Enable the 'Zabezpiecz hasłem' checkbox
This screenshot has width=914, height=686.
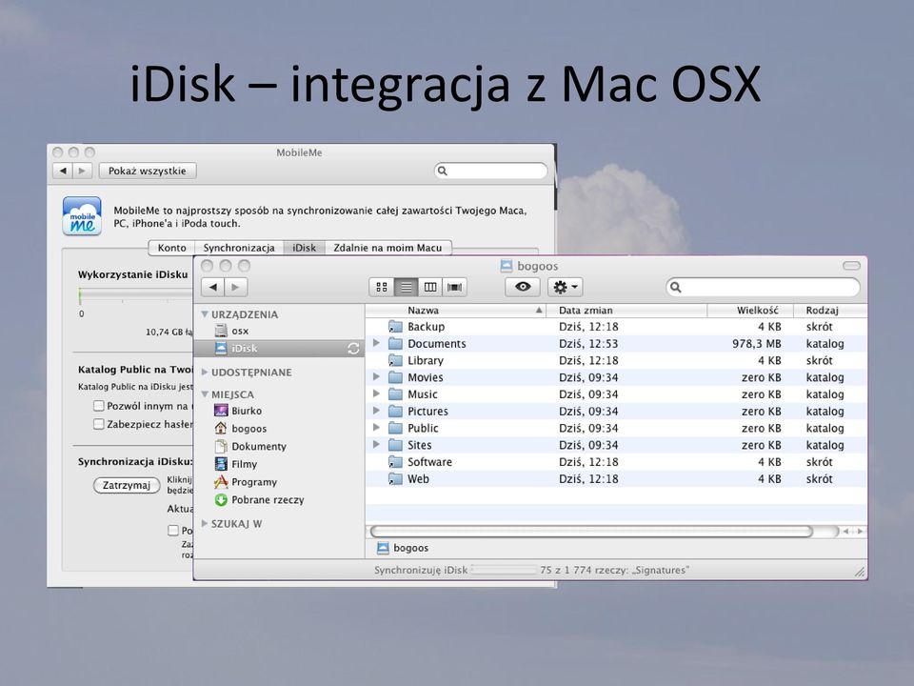tap(98, 423)
